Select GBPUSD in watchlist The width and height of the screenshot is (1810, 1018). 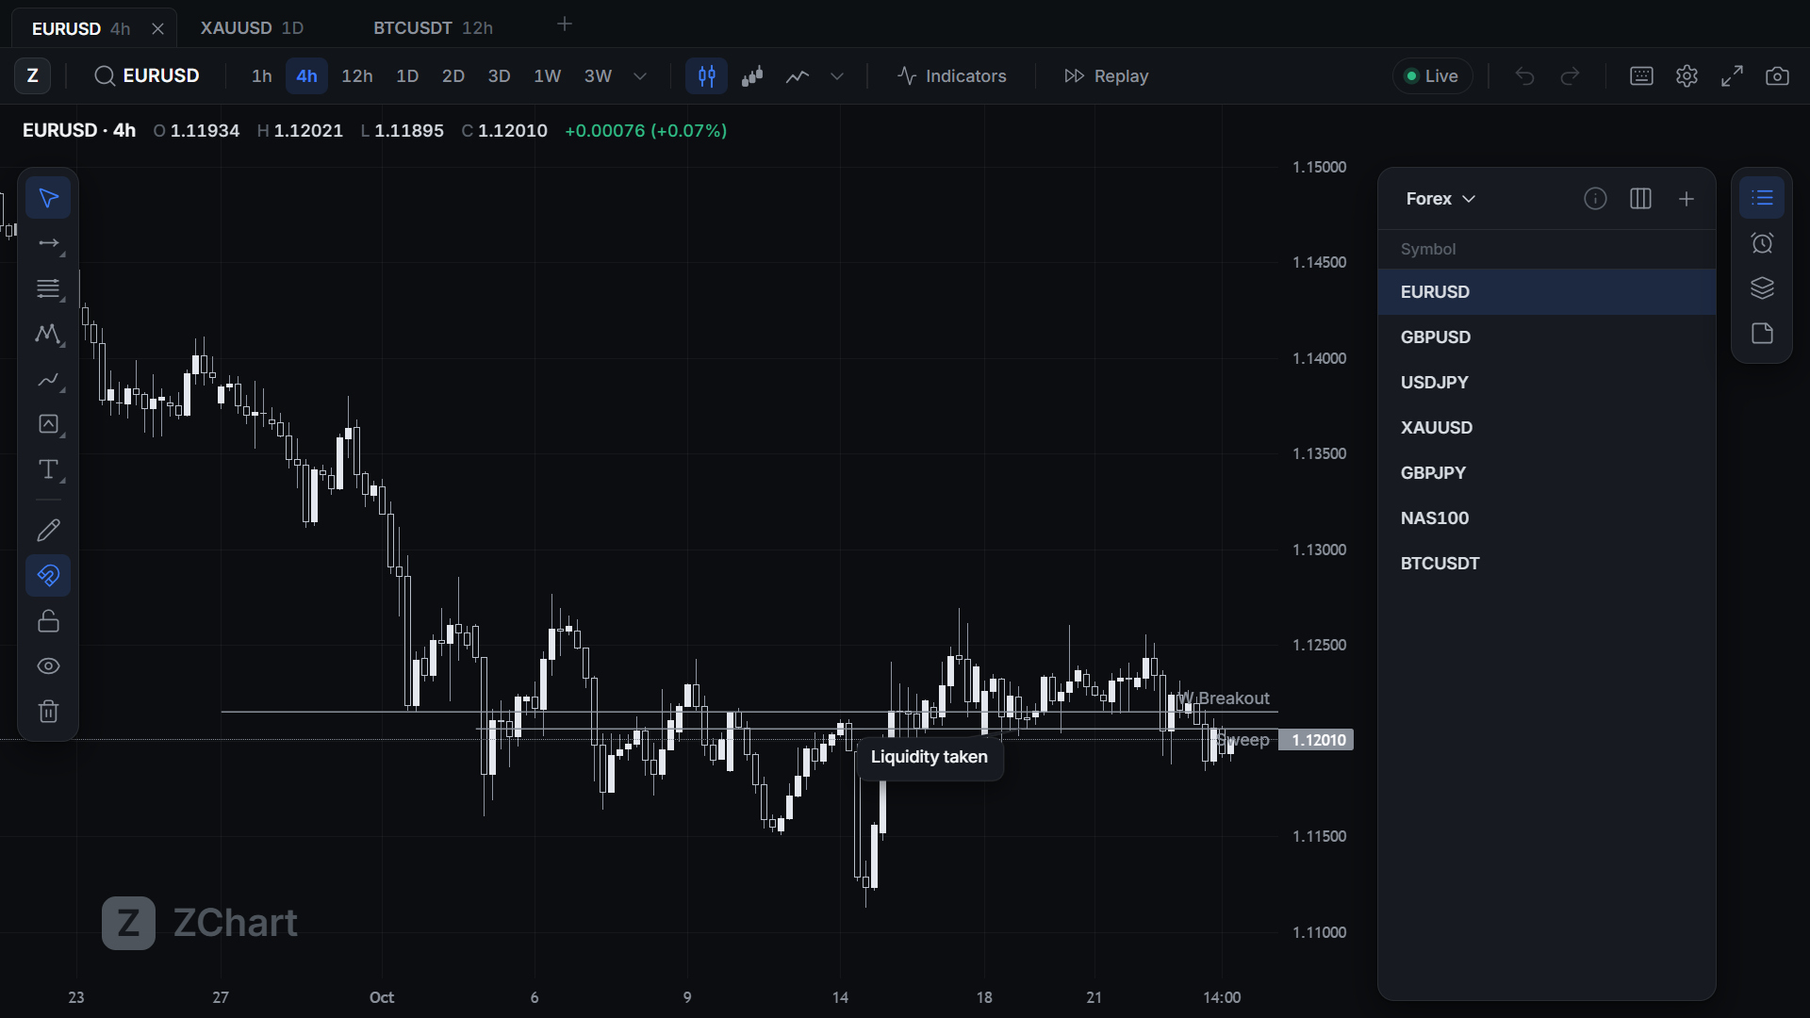[1546, 337]
